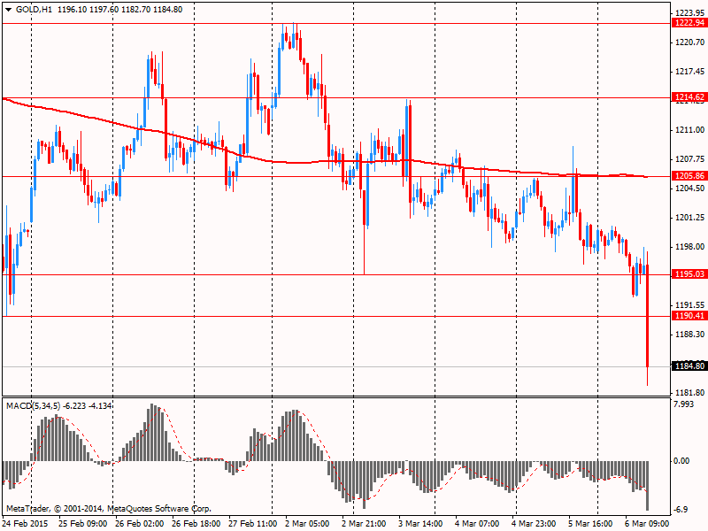Click the 1207.75 price scale value

pos(689,159)
